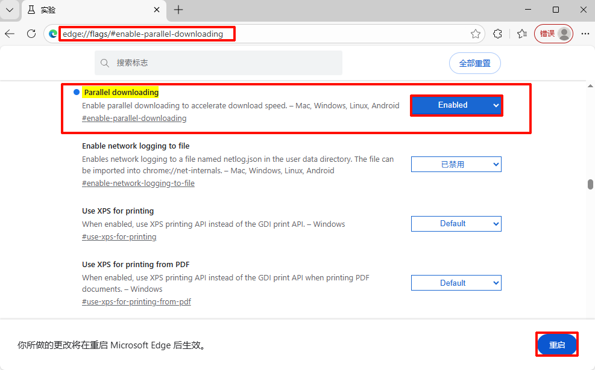Refresh the page with reload icon
Image resolution: width=595 pixels, height=370 pixels.
(x=31, y=34)
